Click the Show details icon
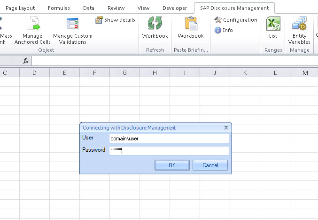 (x=99, y=20)
